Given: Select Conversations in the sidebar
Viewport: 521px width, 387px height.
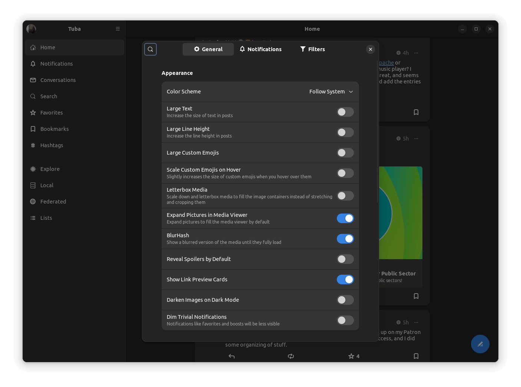Looking at the screenshot, I should pyautogui.click(x=58, y=80).
